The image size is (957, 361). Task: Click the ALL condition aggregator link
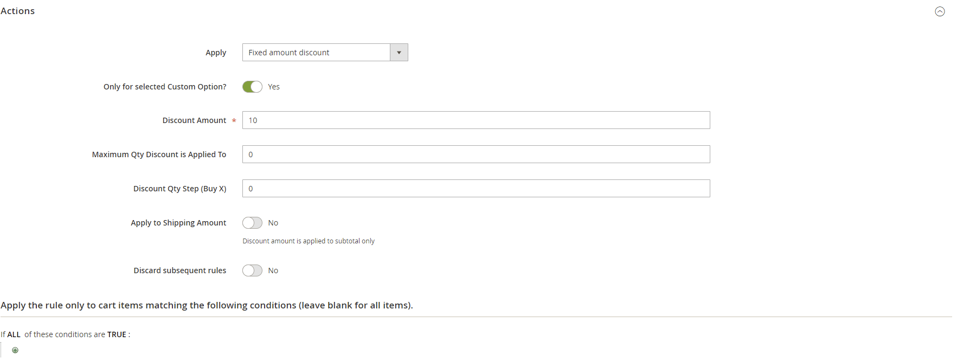(14, 334)
